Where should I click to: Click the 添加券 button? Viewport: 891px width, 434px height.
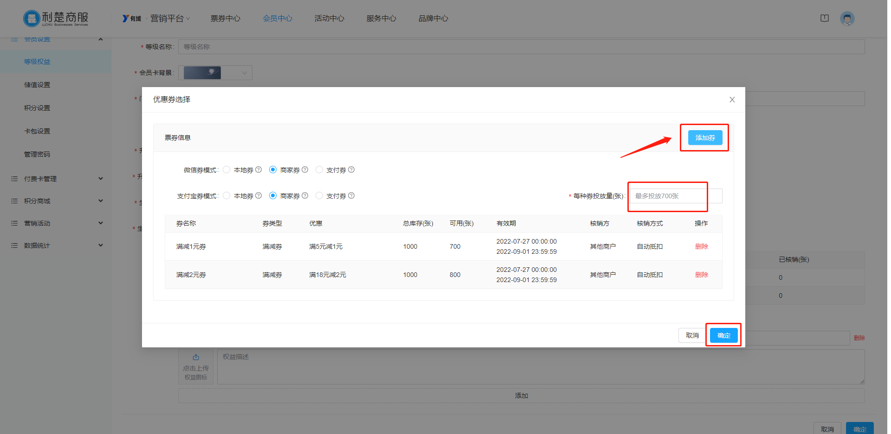tap(705, 138)
